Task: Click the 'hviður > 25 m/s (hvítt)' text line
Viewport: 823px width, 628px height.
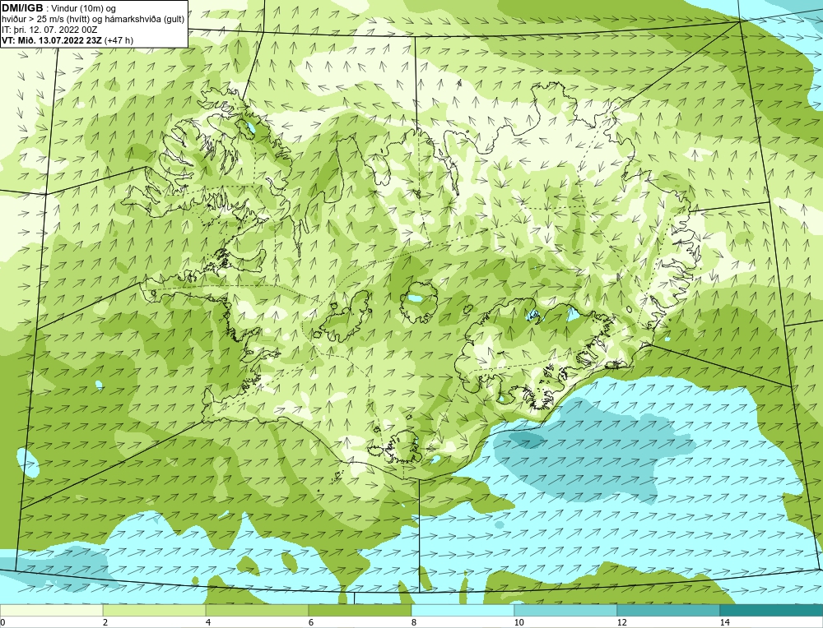Action: tap(94, 20)
